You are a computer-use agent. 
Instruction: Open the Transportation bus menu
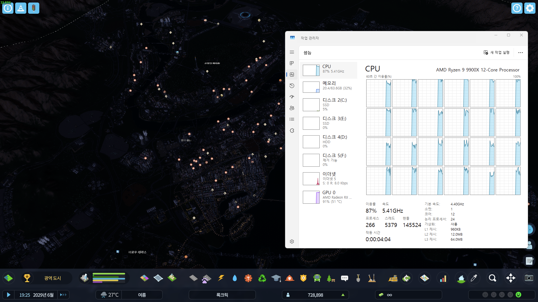pyautogui.click(x=317, y=278)
